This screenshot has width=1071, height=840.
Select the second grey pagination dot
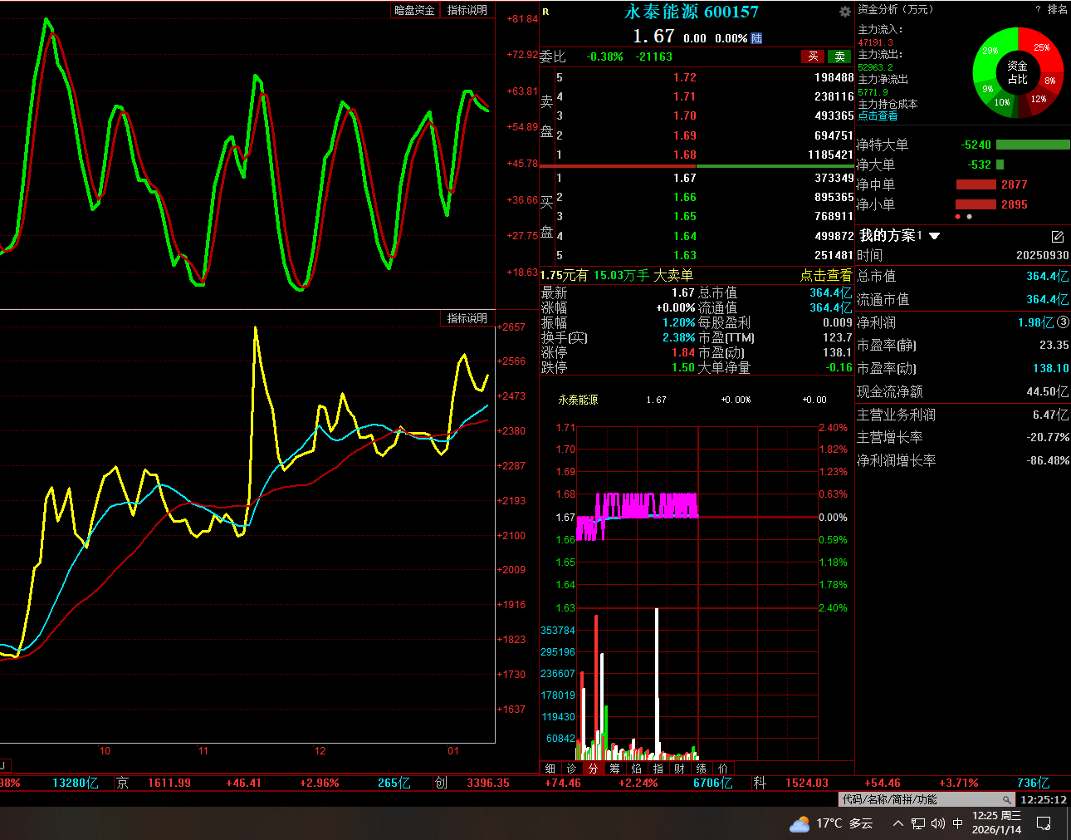[x=969, y=217]
